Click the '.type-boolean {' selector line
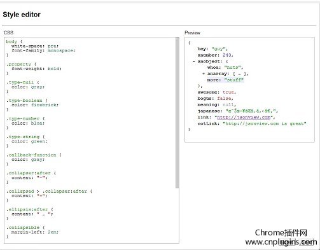 tap(27, 101)
